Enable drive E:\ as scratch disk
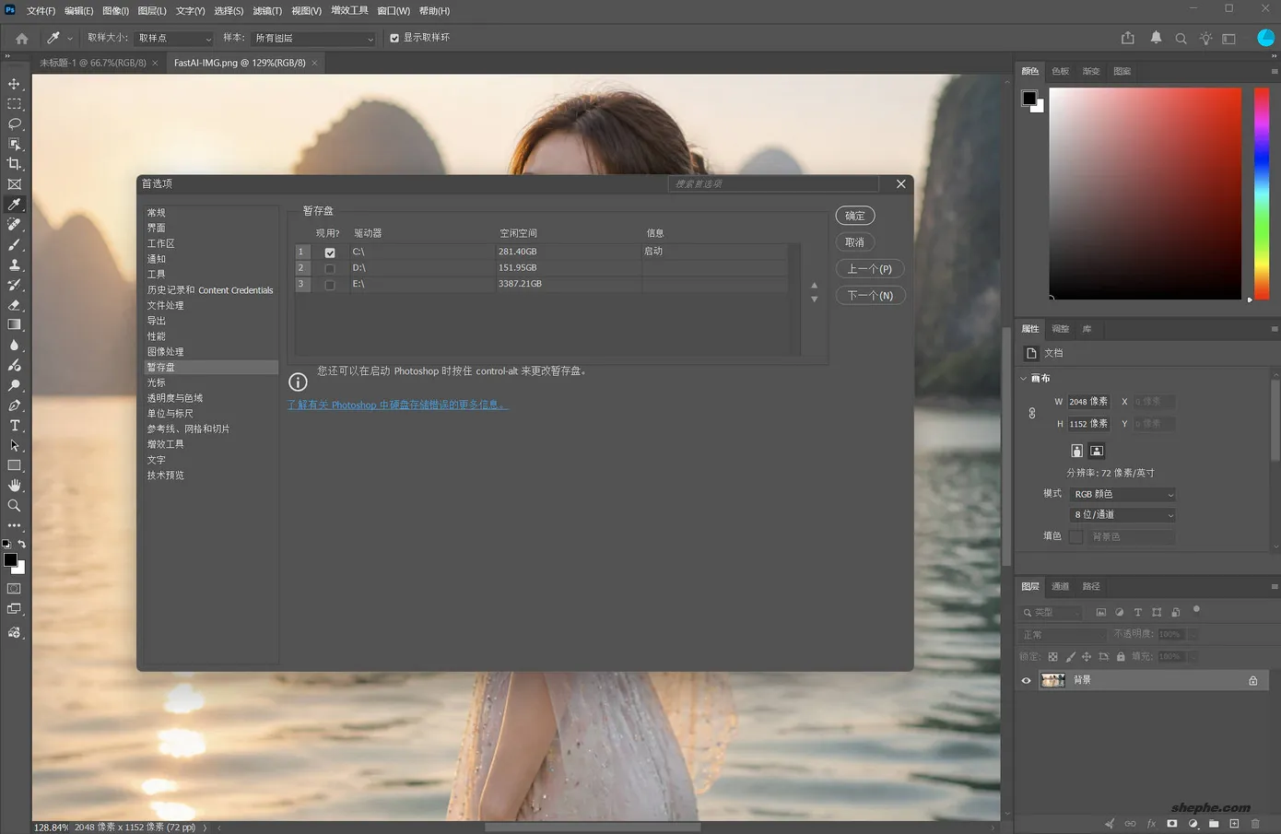The height and width of the screenshot is (834, 1281). click(330, 285)
